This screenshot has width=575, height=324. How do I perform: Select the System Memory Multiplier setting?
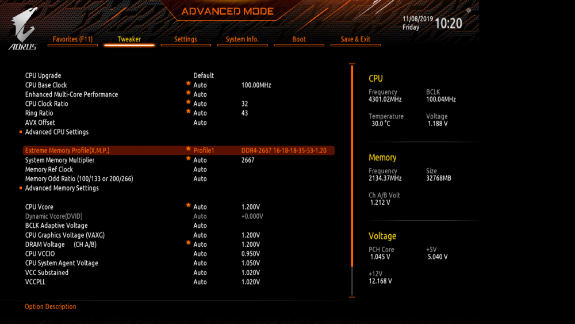pos(60,160)
